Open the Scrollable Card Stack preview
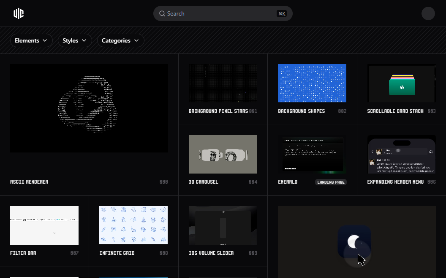Image resolution: width=446 pixels, height=278 pixels. point(401,83)
